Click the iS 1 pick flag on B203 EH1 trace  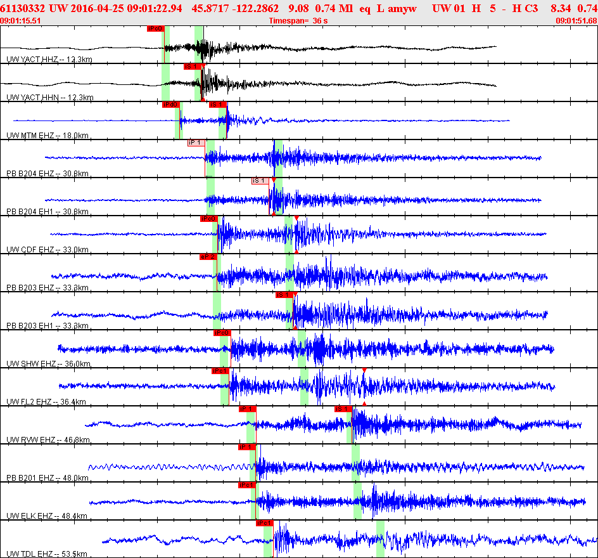pyautogui.click(x=284, y=295)
